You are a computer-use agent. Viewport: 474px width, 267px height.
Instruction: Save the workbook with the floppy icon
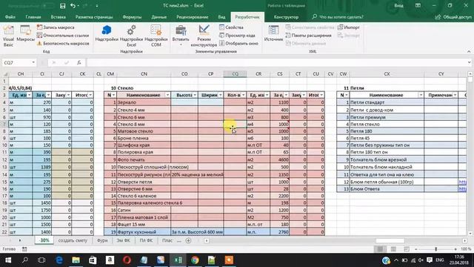click(x=62, y=6)
